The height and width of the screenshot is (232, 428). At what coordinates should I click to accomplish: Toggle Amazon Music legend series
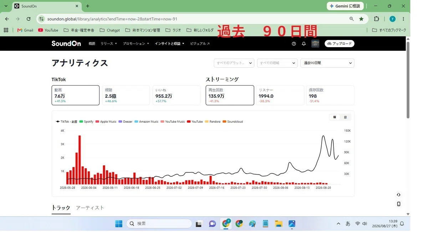pos(147,122)
